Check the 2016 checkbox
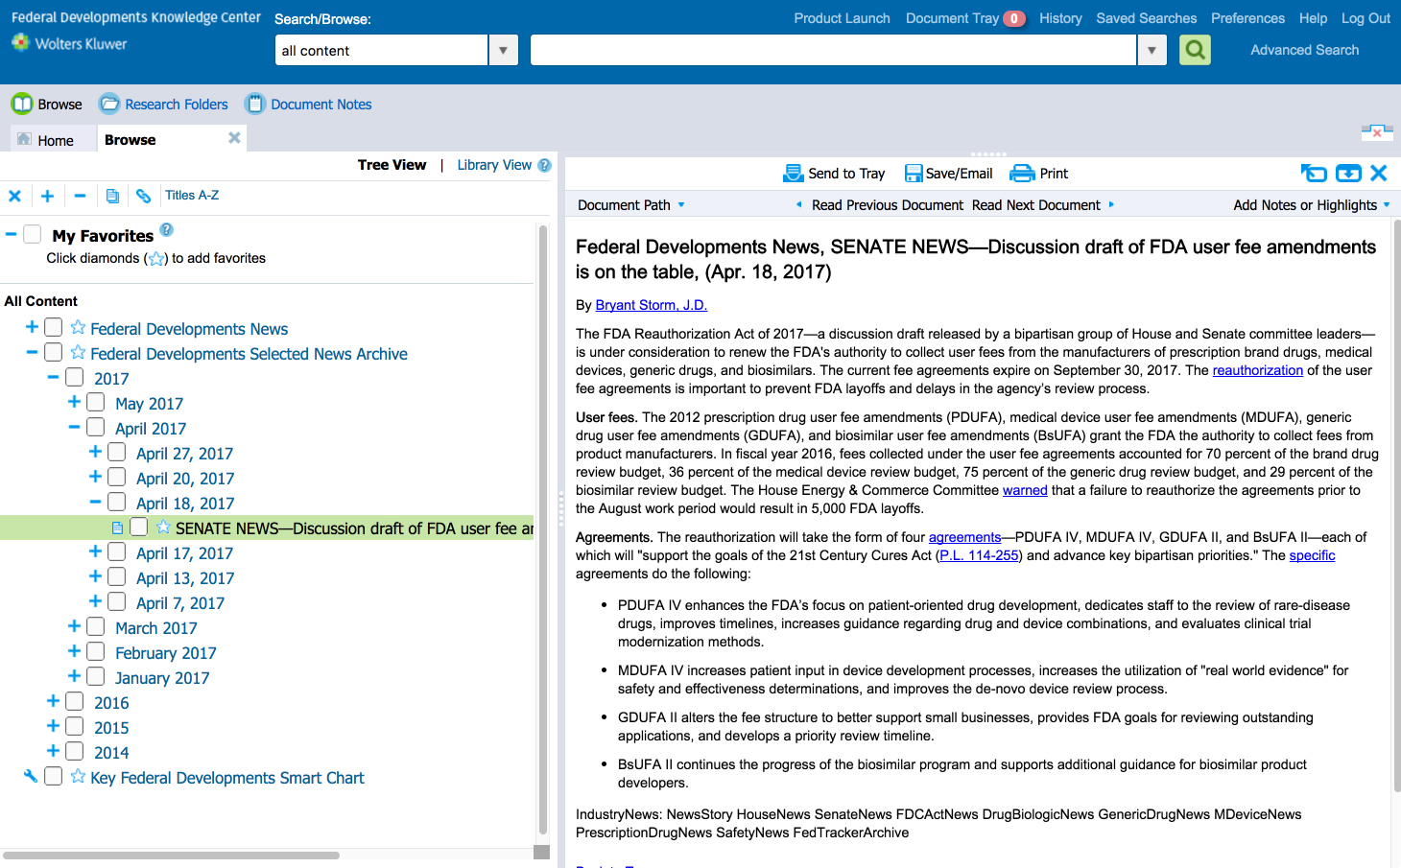1401x868 pixels. coord(75,702)
